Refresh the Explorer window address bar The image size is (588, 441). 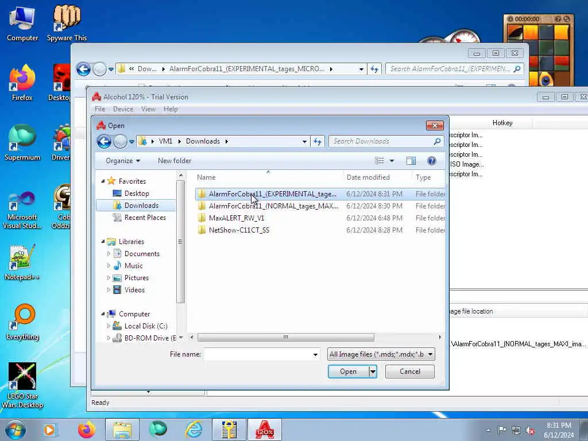pos(374,69)
